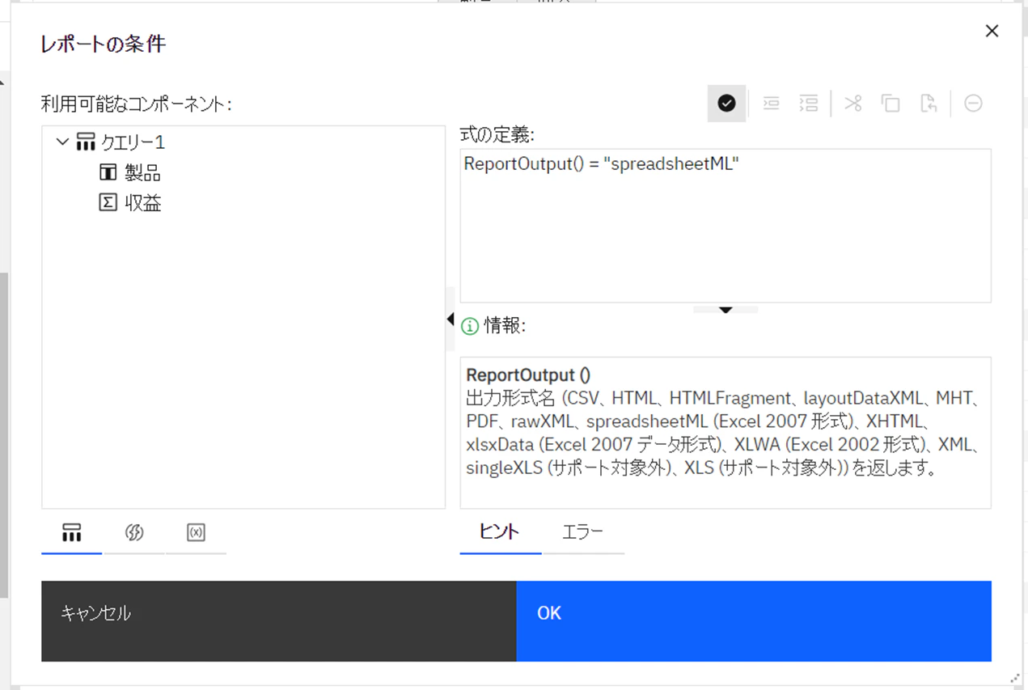Screen dimensions: 1028x690
Task: Validate the expression with the checkmark icon
Action: 726,104
